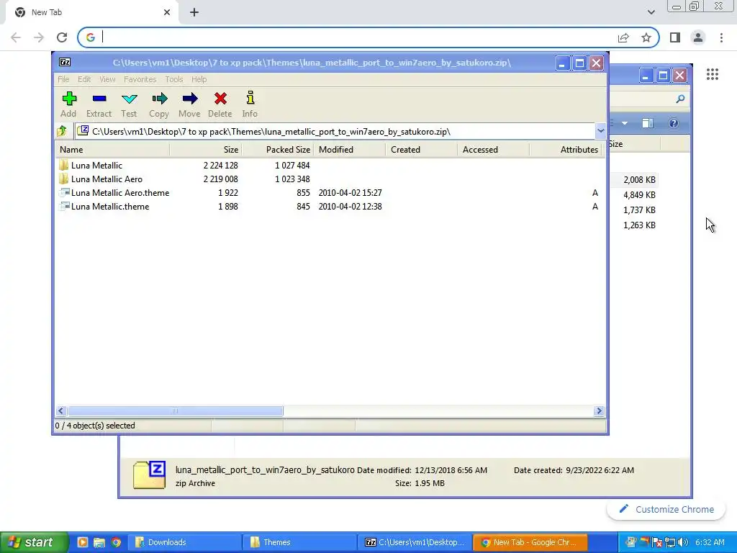
Task: Choose the Move tool in 7-Zip
Action: coord(189,104)
